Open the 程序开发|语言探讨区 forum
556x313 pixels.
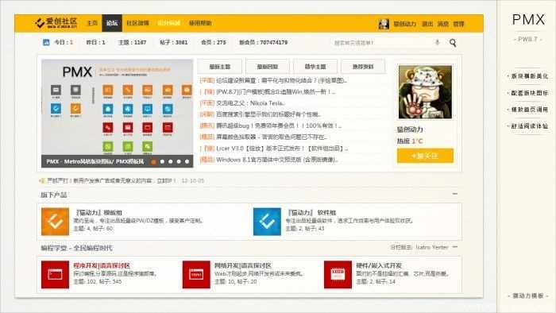[102, 265]
